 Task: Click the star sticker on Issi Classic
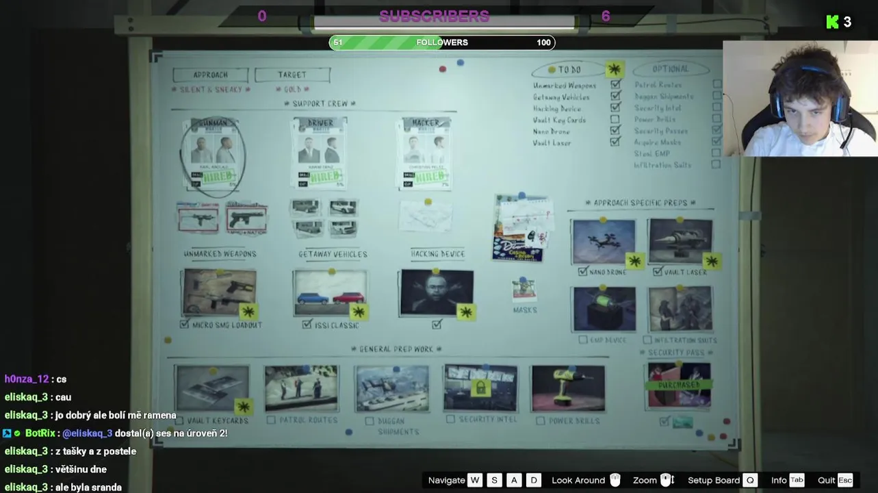click(359, 312)
